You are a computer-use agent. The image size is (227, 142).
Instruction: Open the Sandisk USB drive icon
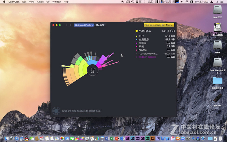(217, 98)
